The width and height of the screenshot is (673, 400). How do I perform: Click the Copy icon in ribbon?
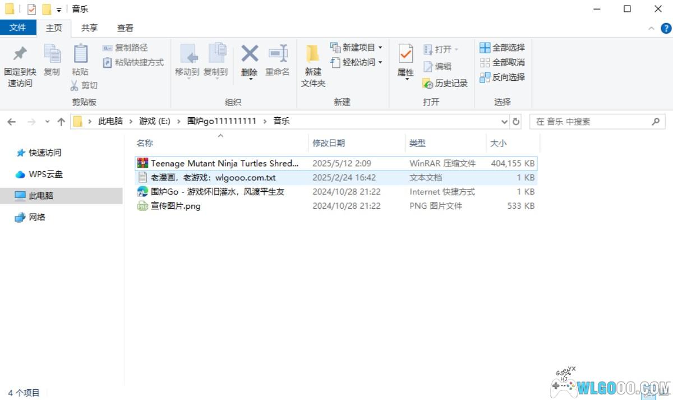tap(52, 55)
